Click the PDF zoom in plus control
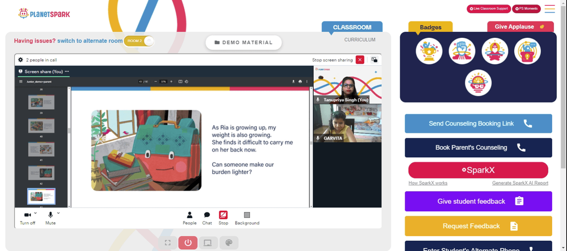The width and height of the screenshot is (567, 251). tap(171, 81)
